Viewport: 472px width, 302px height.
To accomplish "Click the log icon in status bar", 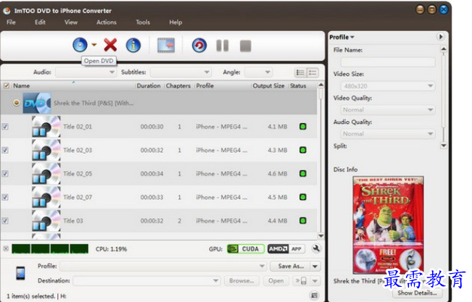I will 314,295.
